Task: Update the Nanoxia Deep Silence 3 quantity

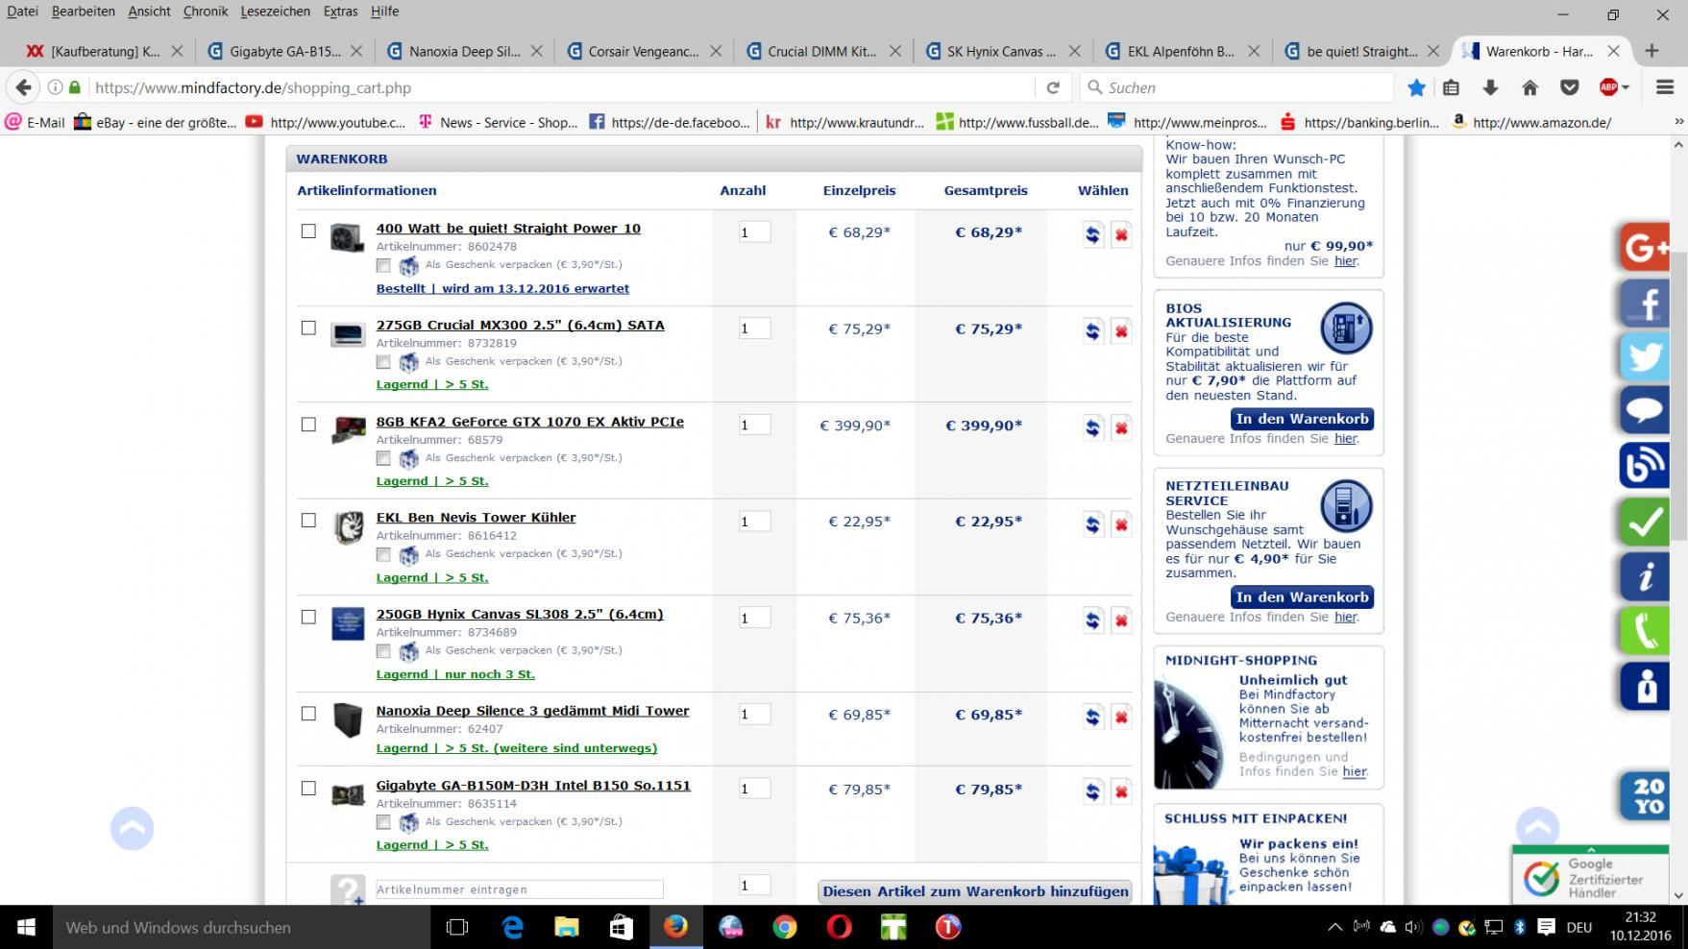Action: click(1092, 717)
